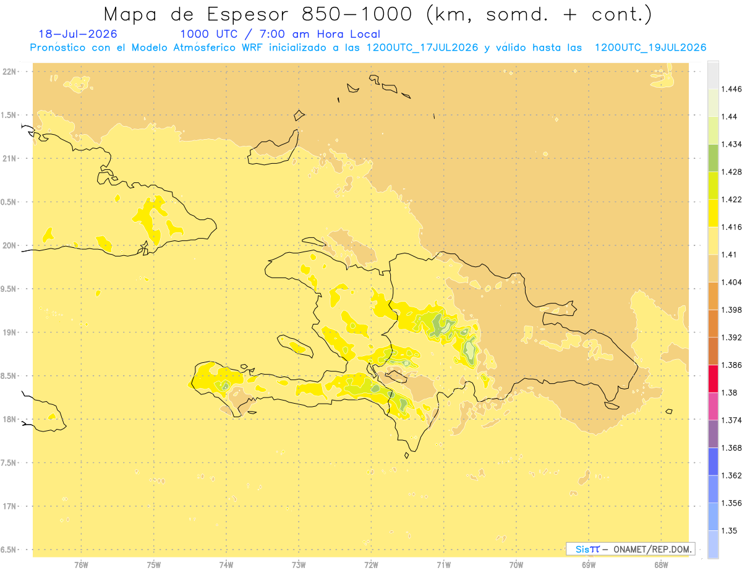The height and width of the screenshot is (573, 742).
Task: Click the pink colorbar segment above 1.374
Action: tap(713, 405)
